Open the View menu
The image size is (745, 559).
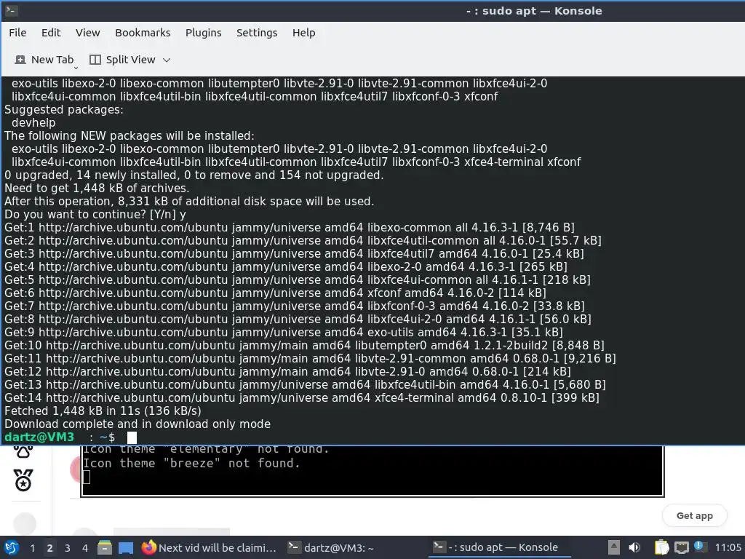tap(87, 33)
